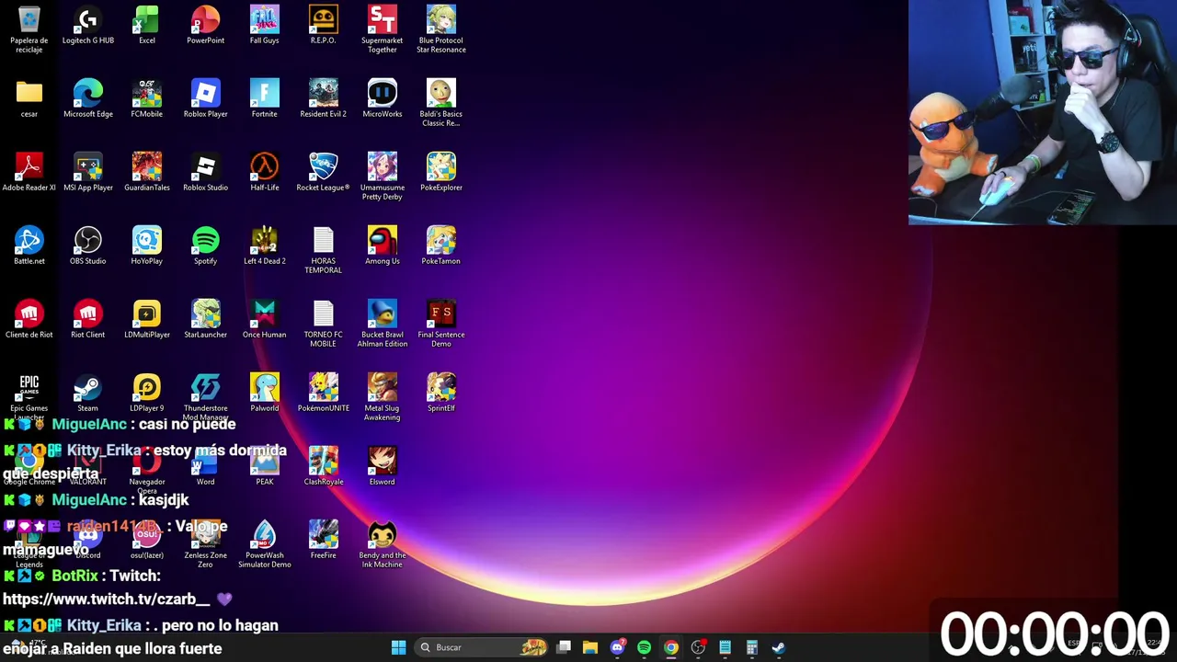
Task: Select the Supermarket Together shortcut
Action: tap(382, 29)
